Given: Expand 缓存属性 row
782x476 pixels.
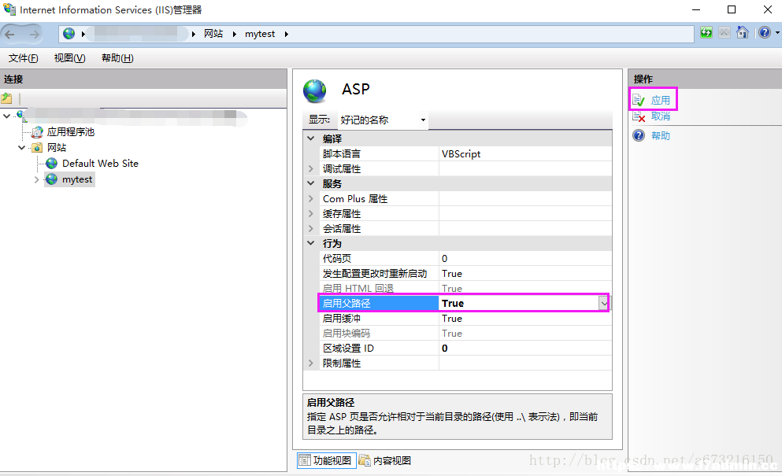Looking at the screenshot, I should point(311,213).
